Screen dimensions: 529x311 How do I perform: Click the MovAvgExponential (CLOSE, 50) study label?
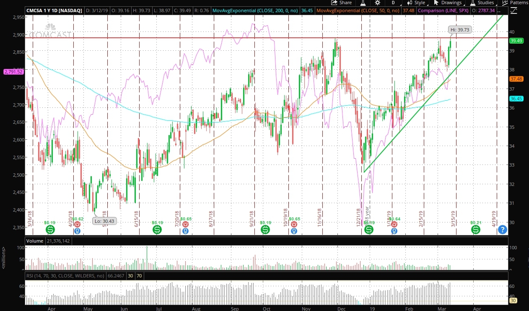[358, 10]
